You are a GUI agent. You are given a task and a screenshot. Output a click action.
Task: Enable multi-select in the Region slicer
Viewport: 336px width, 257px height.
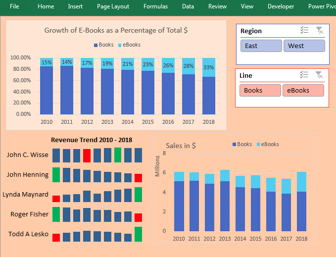coord(304,31)
